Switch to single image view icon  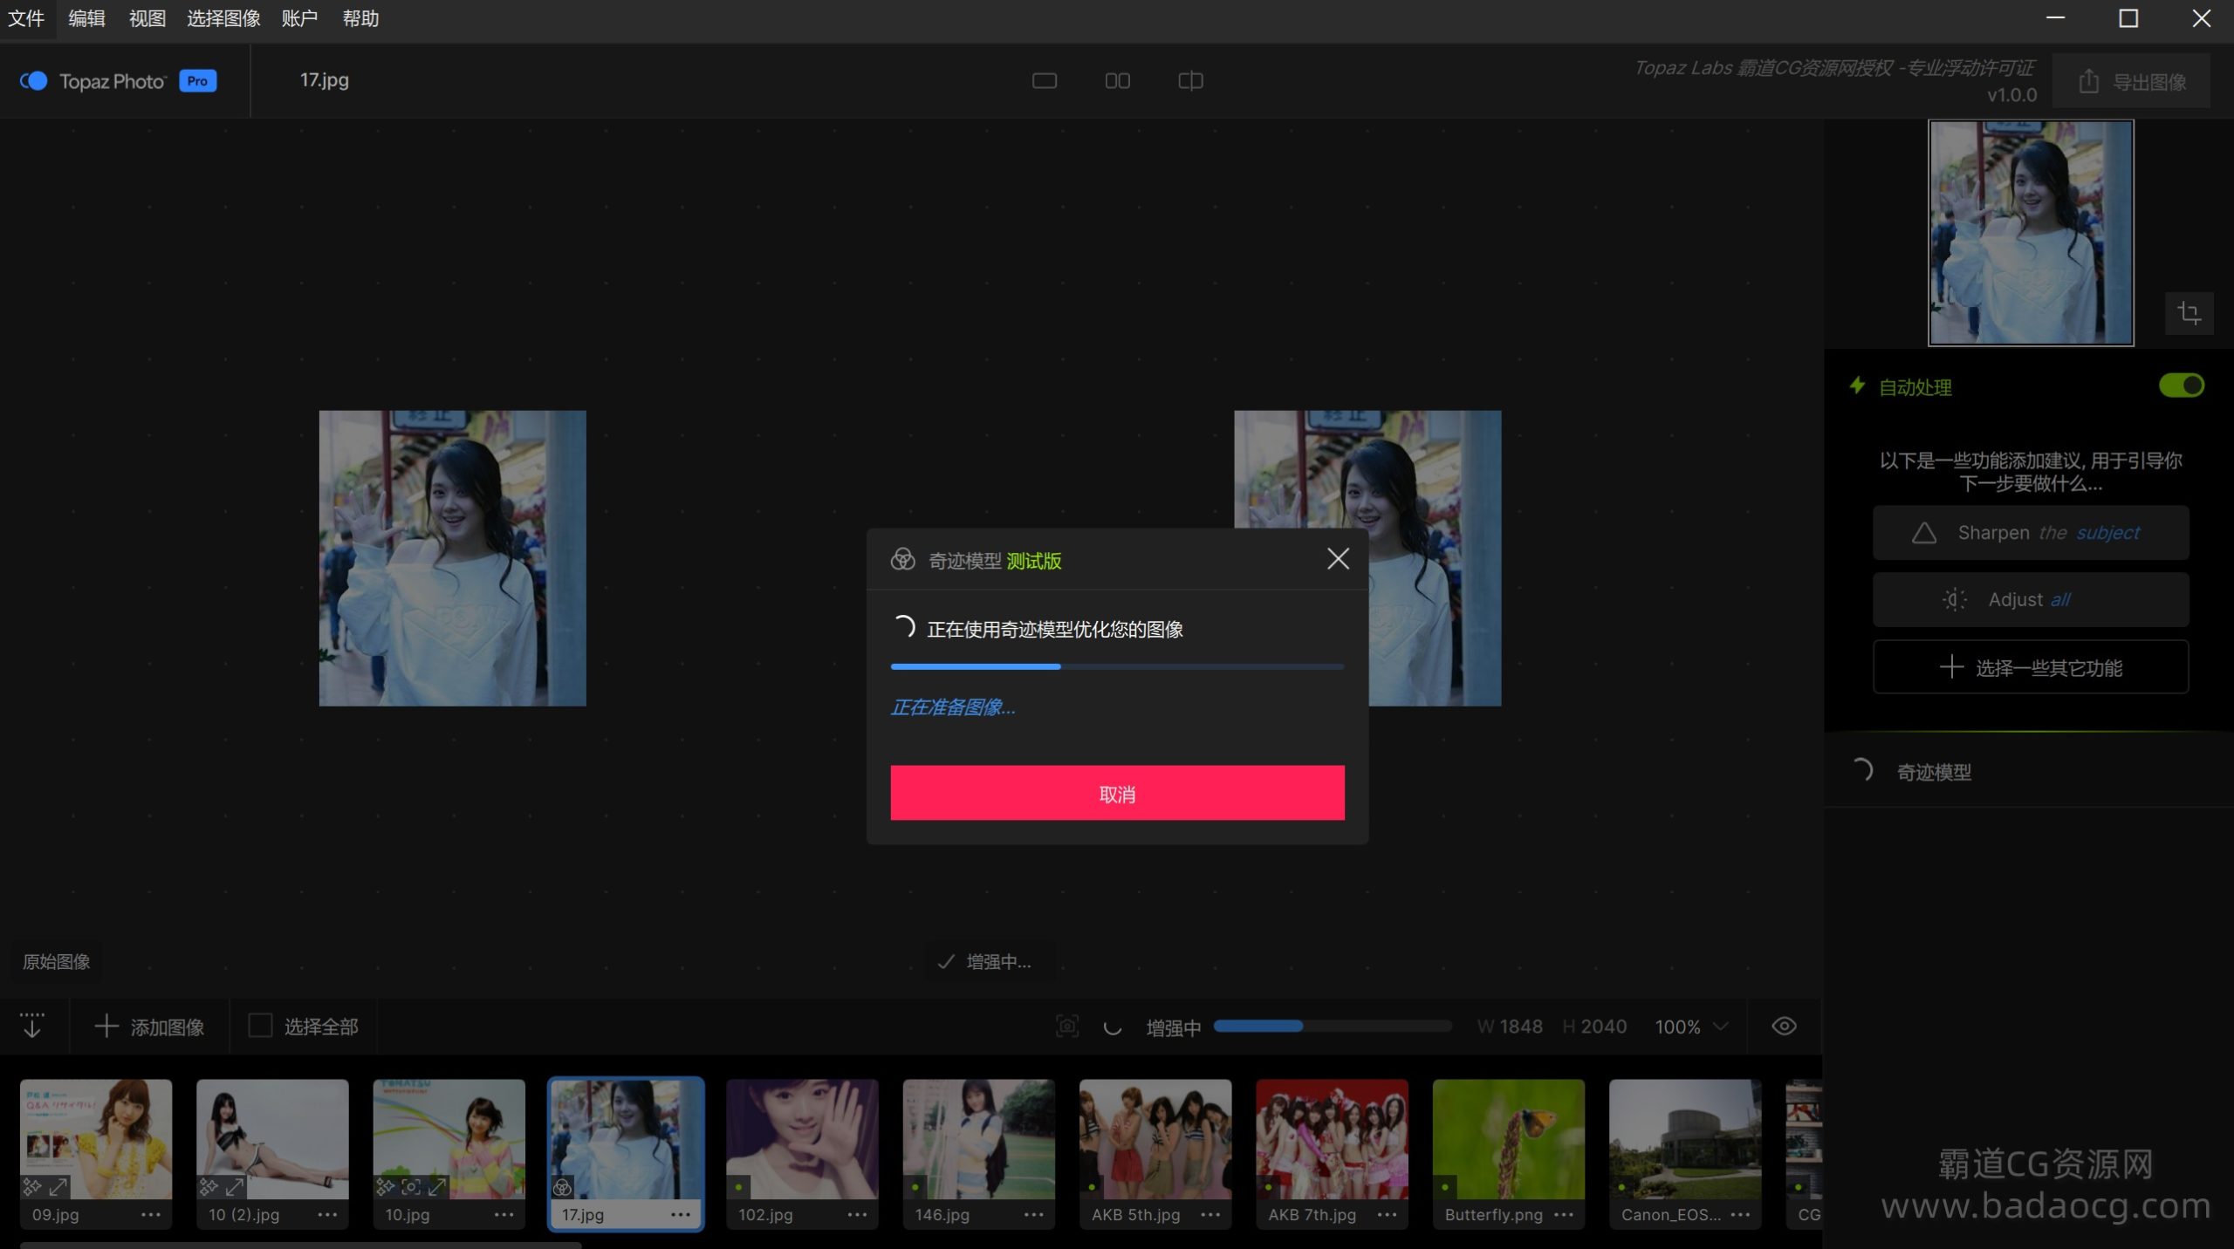point(1044,81)
